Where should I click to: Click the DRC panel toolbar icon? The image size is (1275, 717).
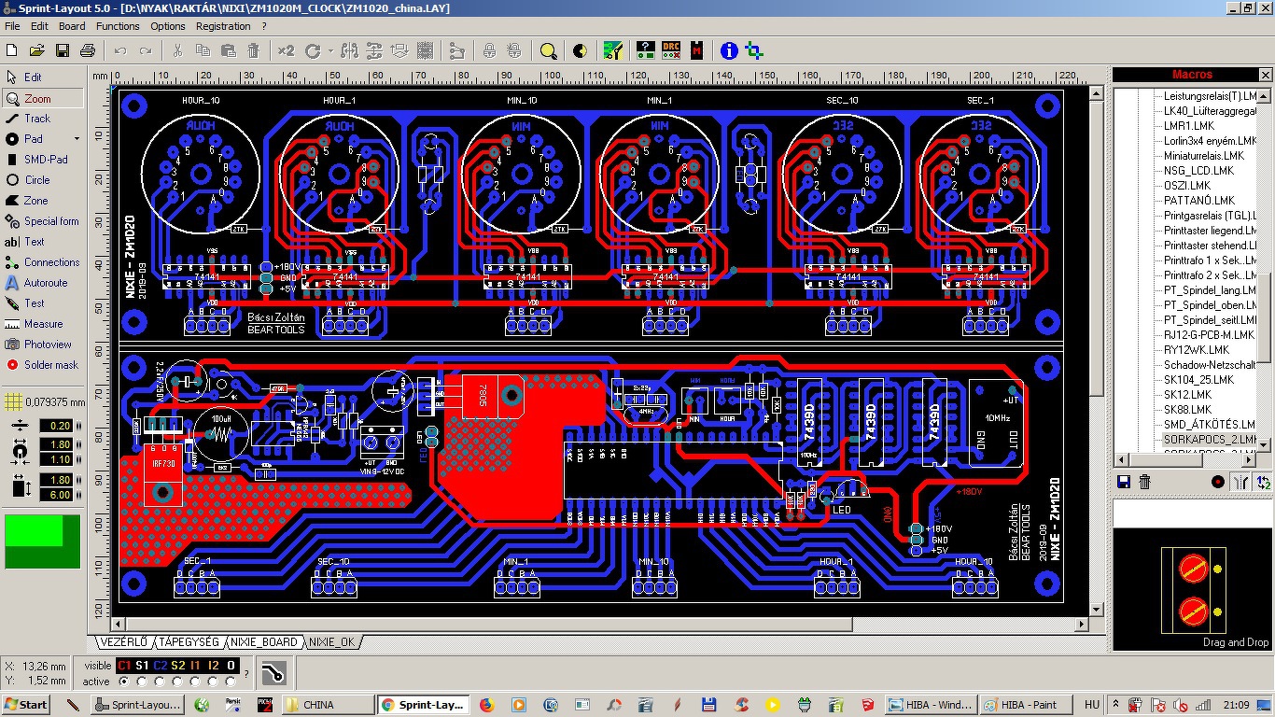click(x=671, y=50)
